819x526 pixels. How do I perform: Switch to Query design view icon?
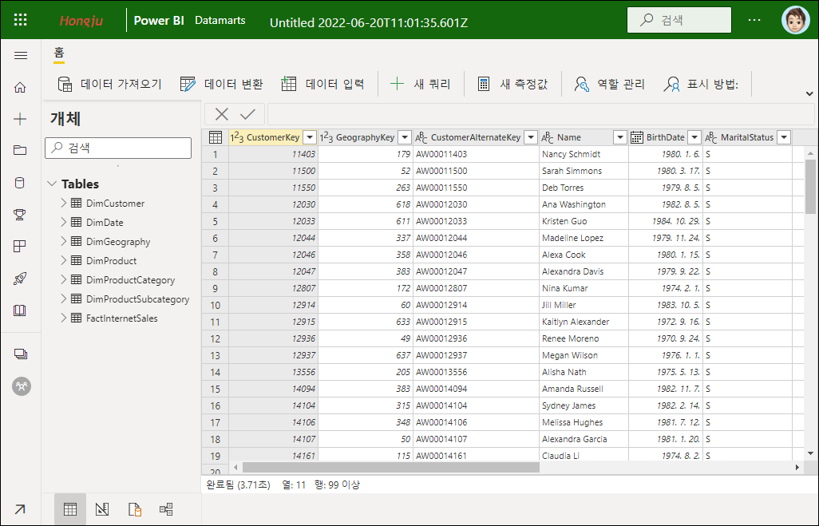102,509
